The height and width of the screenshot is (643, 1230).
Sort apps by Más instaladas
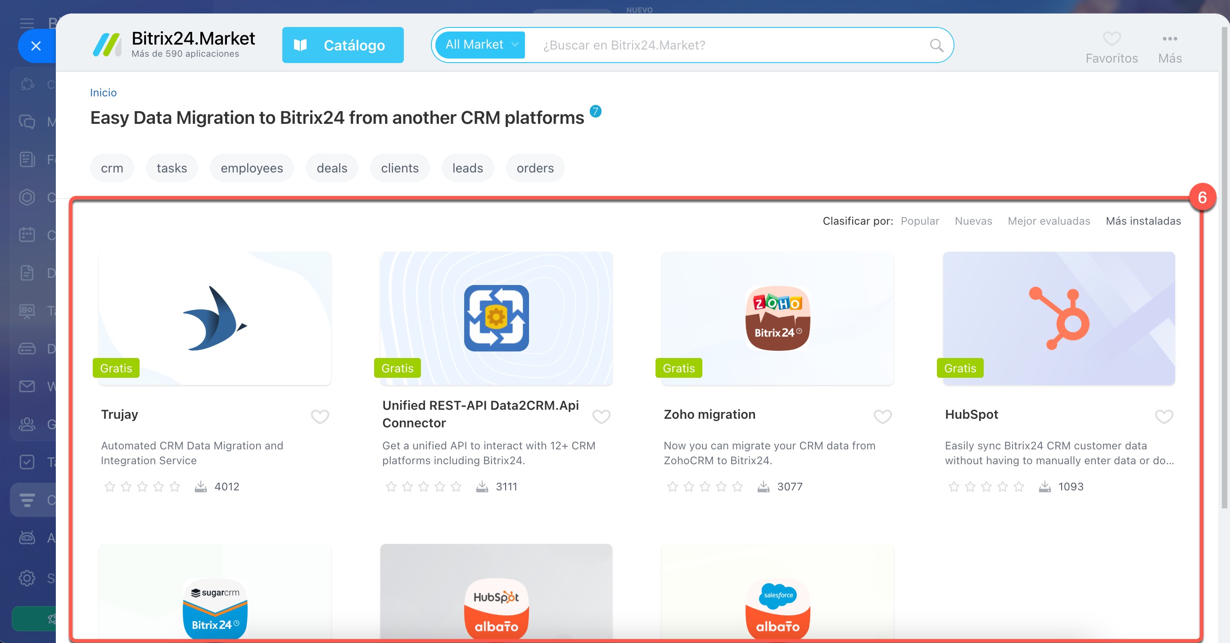pos(1143,221)
